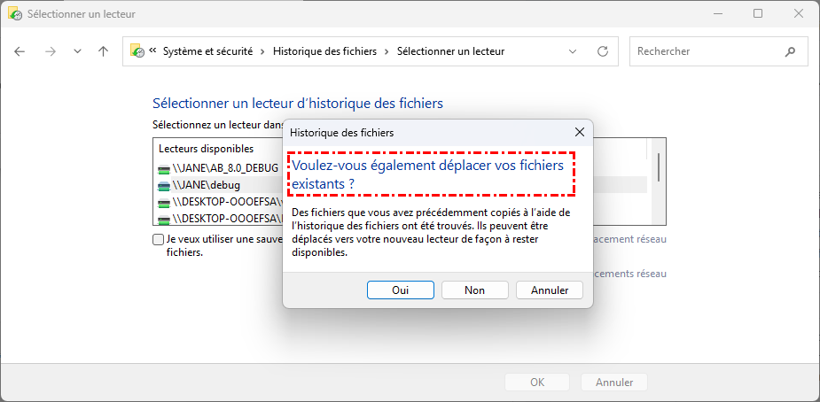Click the Back navigation arrow

[x=20, y=51]
